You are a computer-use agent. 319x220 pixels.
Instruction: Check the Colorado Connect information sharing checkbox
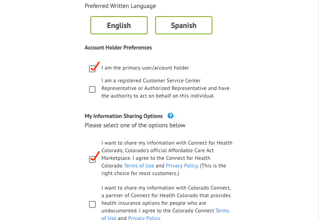(92, 204)
